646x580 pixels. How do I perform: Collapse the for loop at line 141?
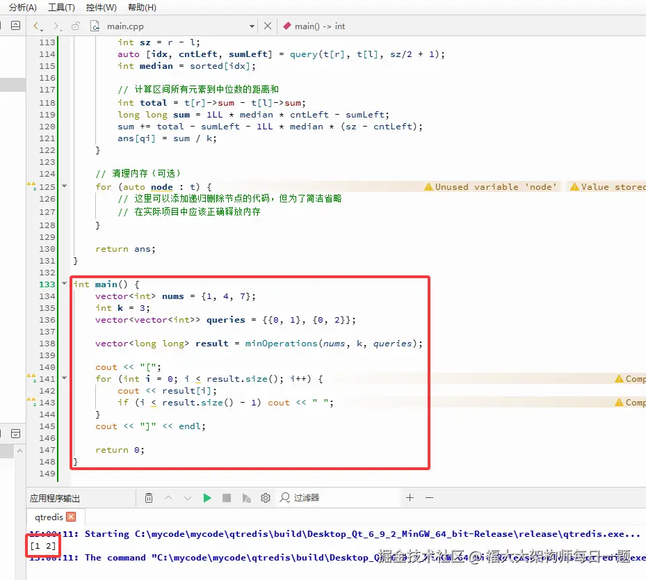[64, 378]
